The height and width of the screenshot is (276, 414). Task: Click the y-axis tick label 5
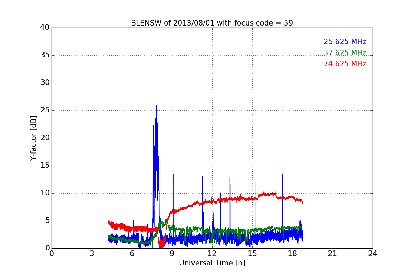click(x=47, y=221)
